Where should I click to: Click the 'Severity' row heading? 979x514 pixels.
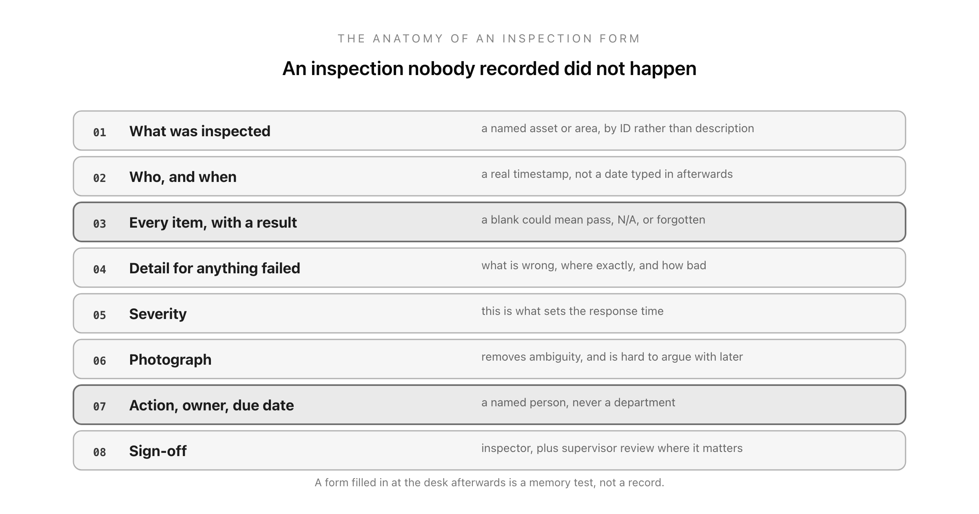click(x=158, y=314)
